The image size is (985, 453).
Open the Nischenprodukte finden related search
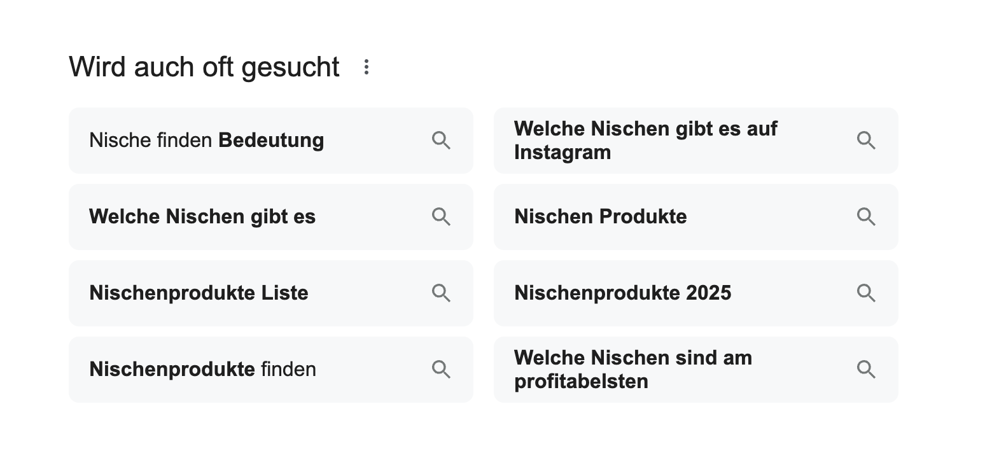[x=271, y=370]
